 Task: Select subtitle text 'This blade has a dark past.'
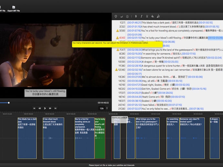pyautogui.click(x=156, y=23)
